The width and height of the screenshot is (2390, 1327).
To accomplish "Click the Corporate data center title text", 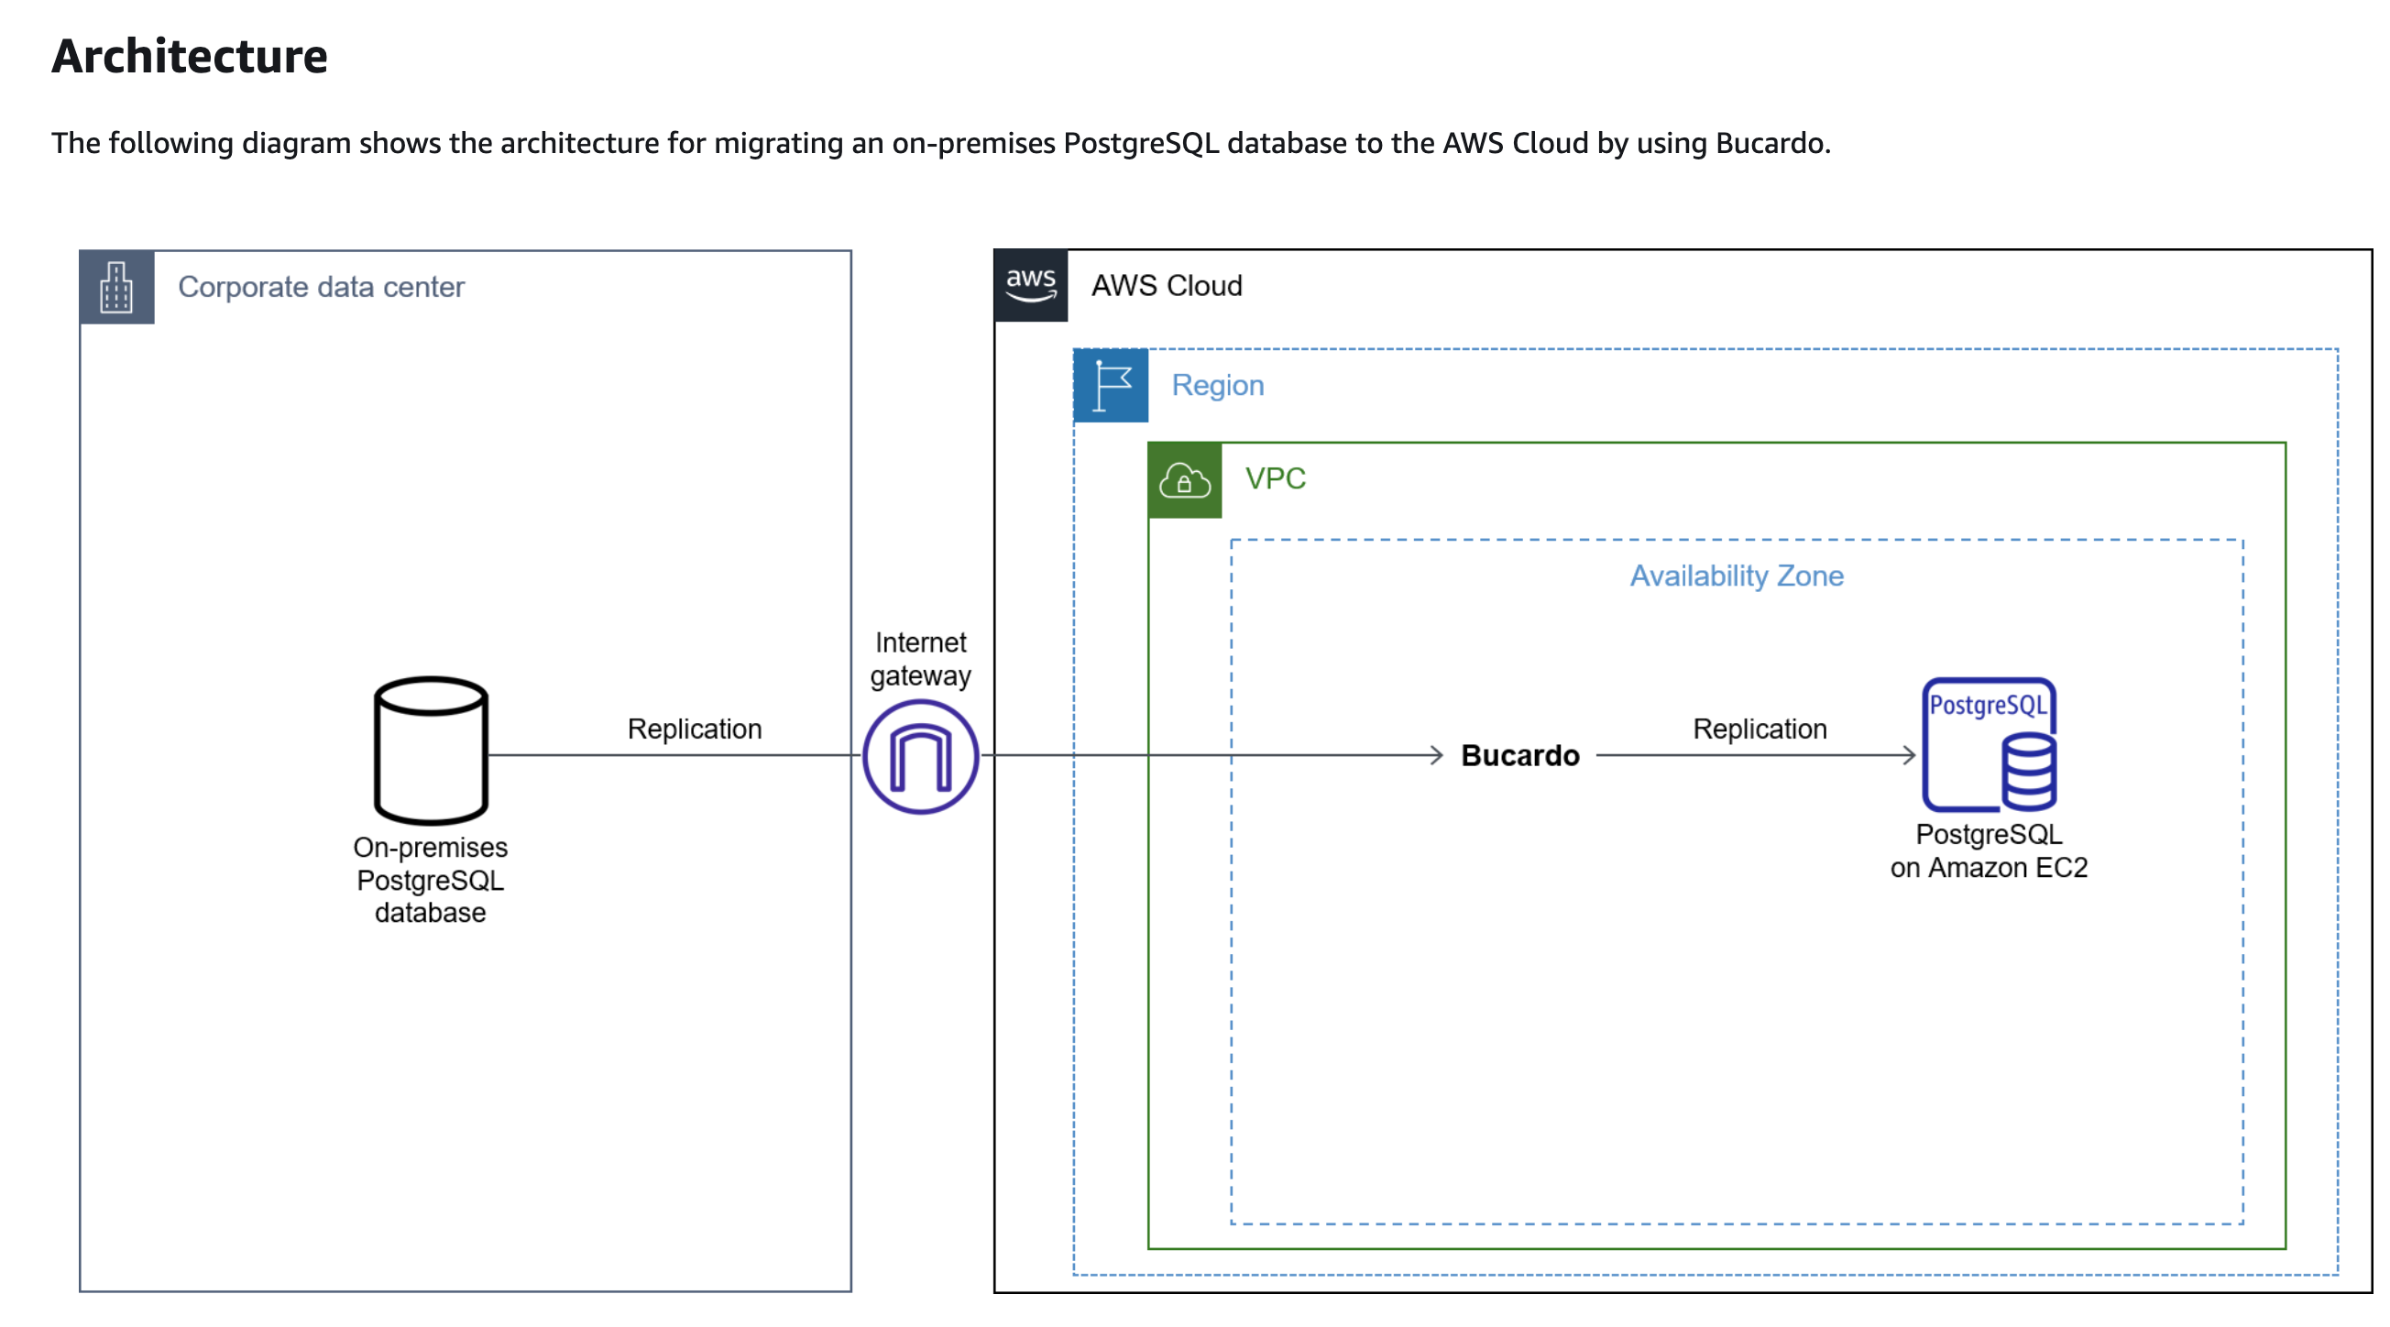I will click(321, 287).
